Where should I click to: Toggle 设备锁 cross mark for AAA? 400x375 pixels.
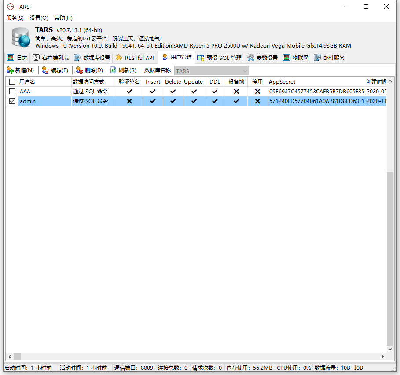point(236,91)
